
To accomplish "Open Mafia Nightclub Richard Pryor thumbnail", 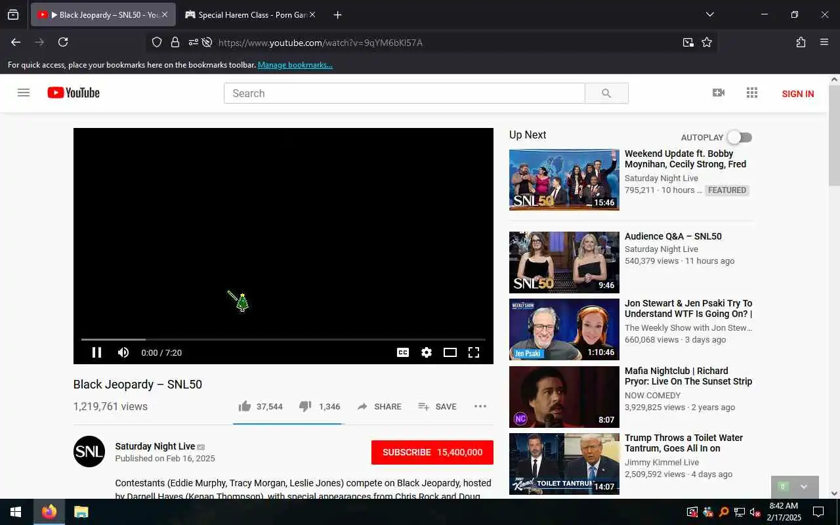I will click(x=564, y=397).
